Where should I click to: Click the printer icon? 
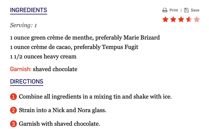click(x=165, y=10)
